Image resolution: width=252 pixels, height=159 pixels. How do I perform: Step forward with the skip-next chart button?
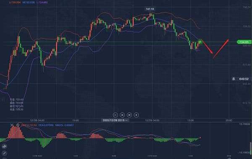click(129, 115)
